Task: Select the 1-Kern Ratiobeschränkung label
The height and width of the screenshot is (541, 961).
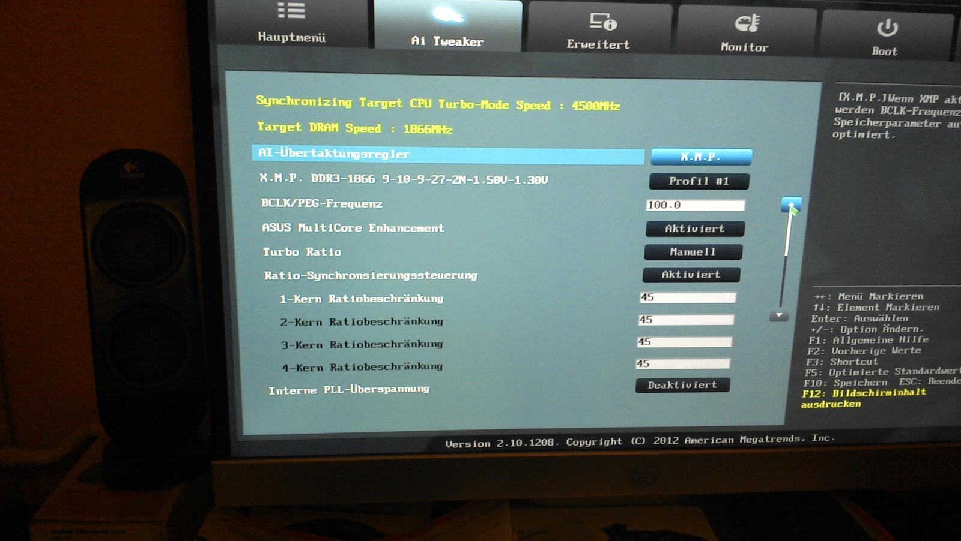Action: (362, 299)
